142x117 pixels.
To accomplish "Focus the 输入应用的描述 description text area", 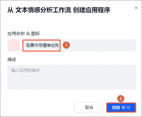I will pos(72,77).
